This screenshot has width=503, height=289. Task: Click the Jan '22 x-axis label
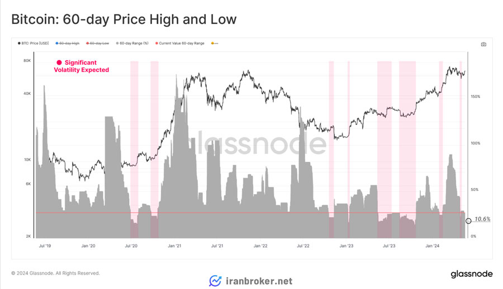(x=260, y=245)
